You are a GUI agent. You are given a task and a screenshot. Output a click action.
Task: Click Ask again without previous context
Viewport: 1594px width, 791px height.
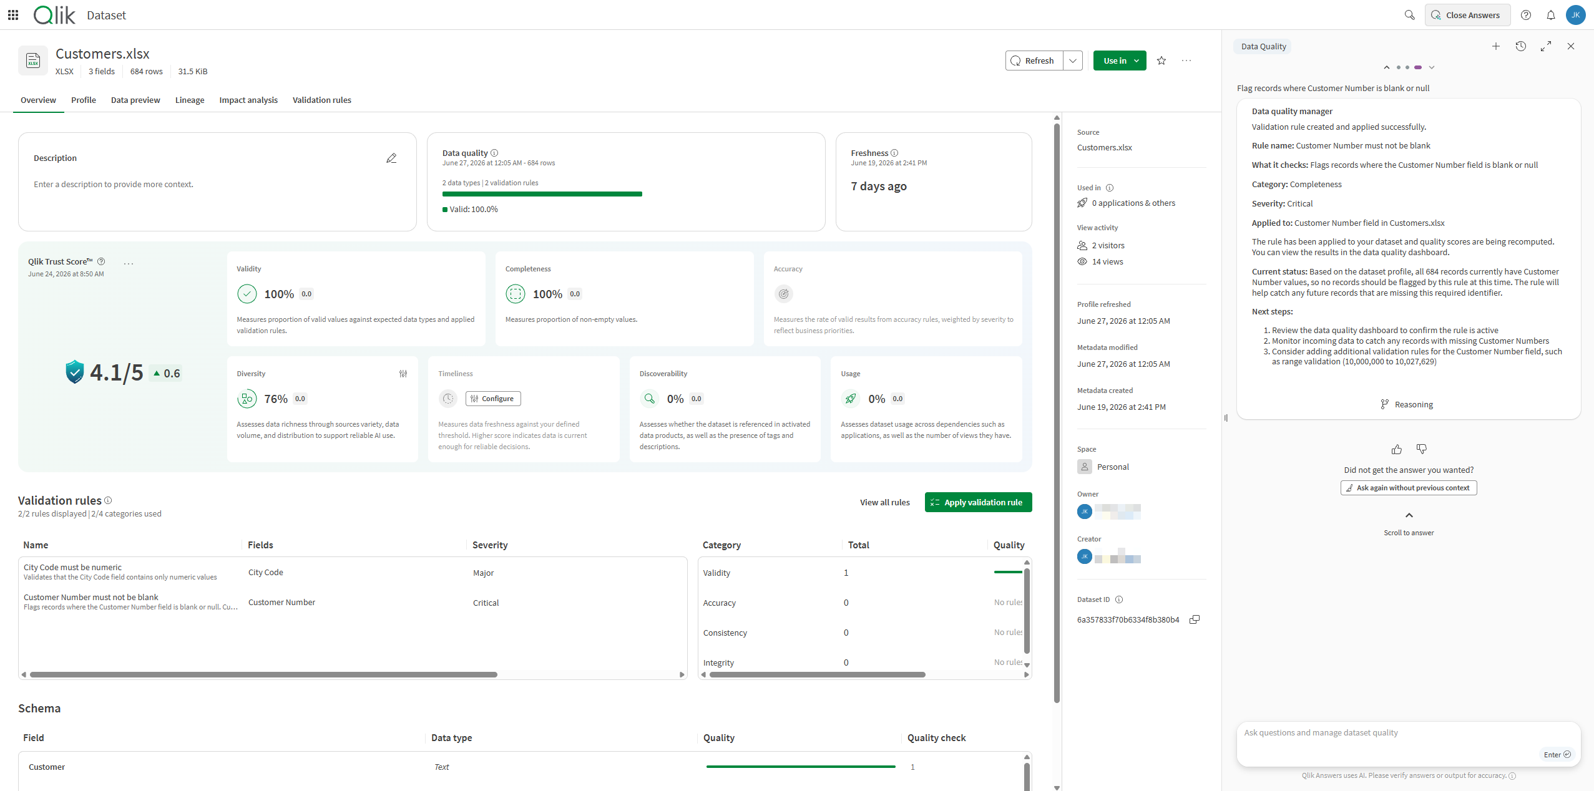(x=1409, y=488)
